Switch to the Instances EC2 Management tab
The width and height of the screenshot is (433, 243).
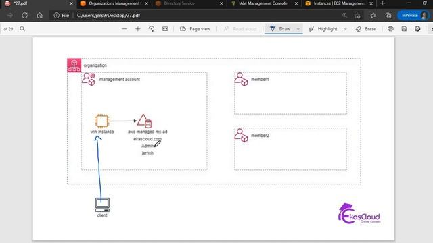click(339, 3)
